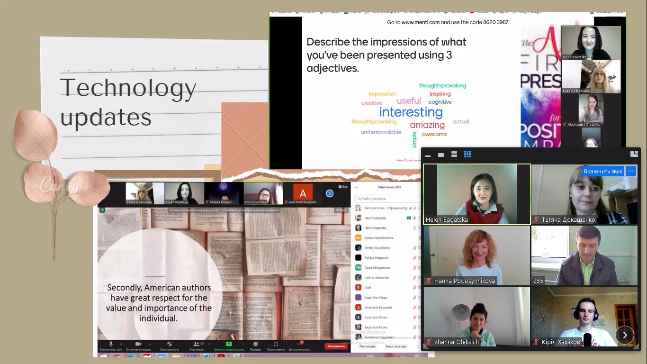Open Участники panel from Zoom toolbar
This screenshot has height=364, width=647.
196,344
